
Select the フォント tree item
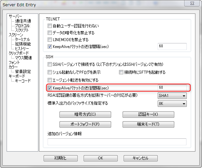[14, 62]
